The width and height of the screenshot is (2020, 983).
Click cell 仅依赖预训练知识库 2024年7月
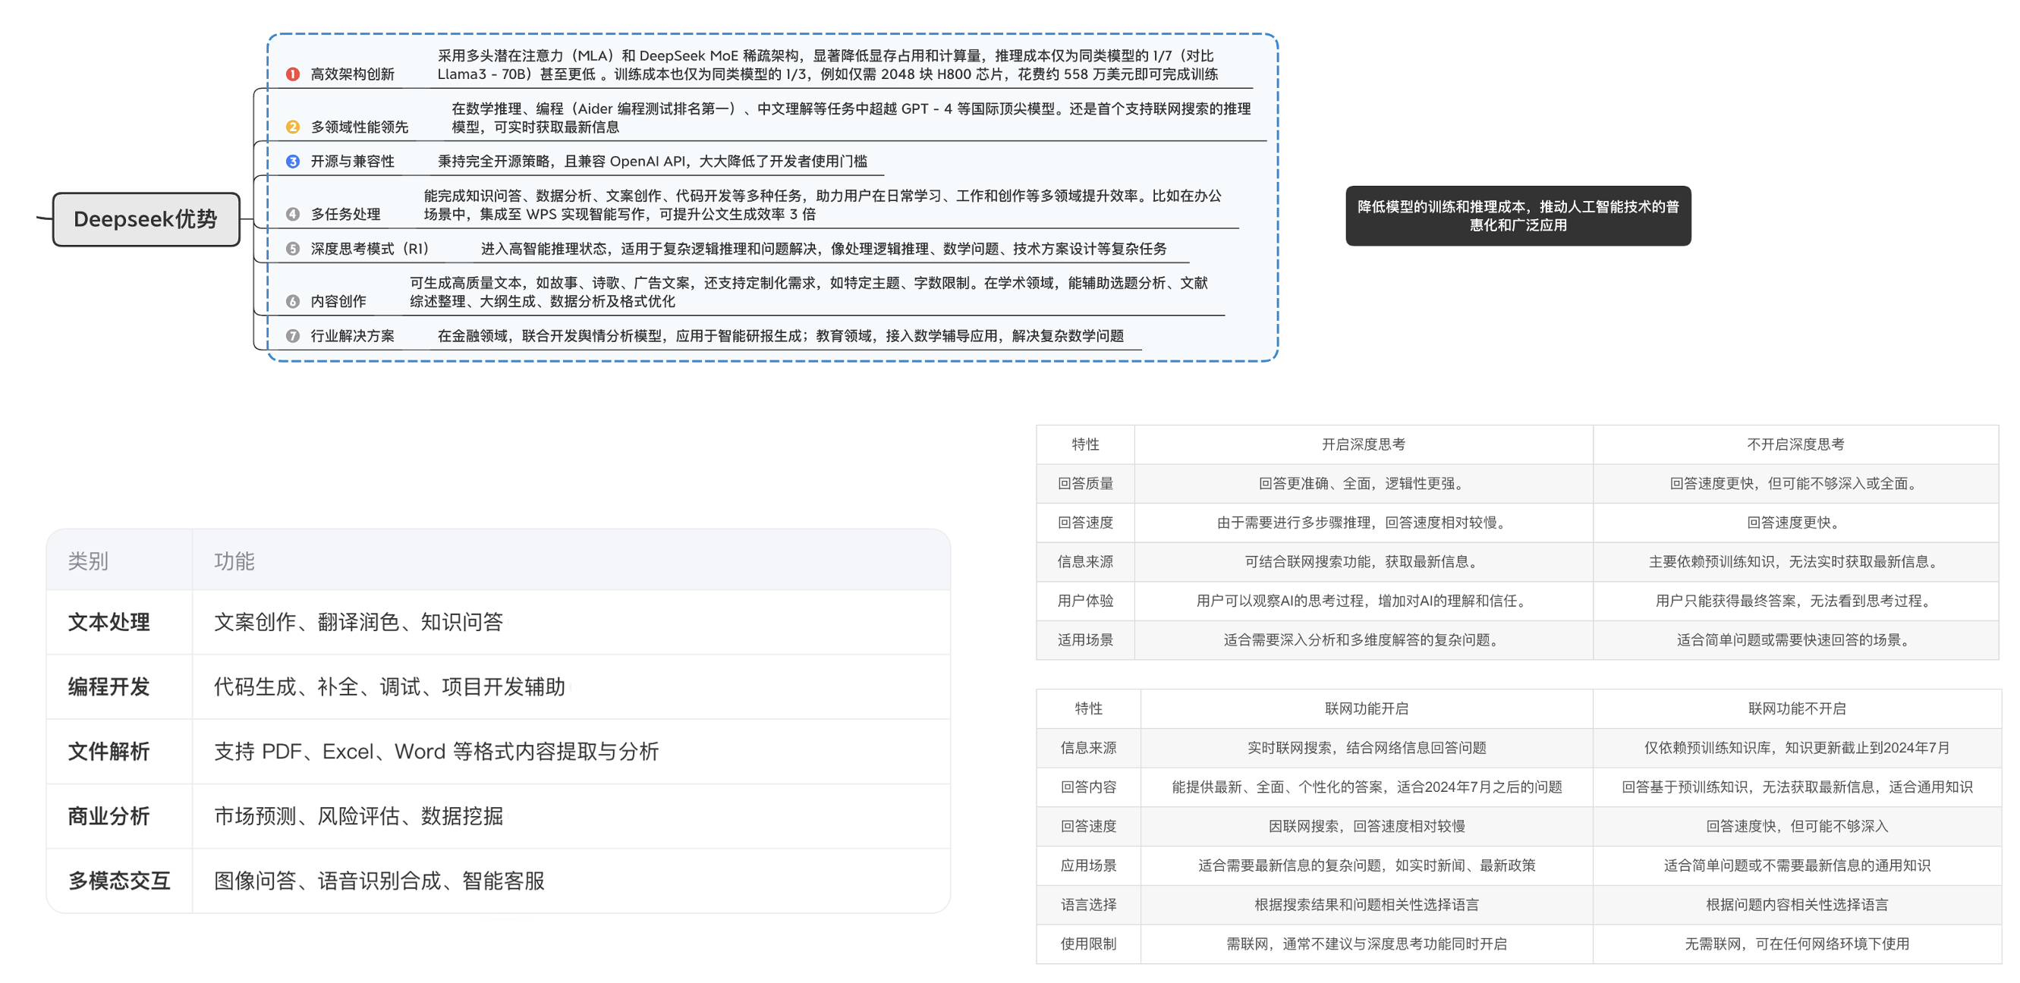coord(1796,748)
